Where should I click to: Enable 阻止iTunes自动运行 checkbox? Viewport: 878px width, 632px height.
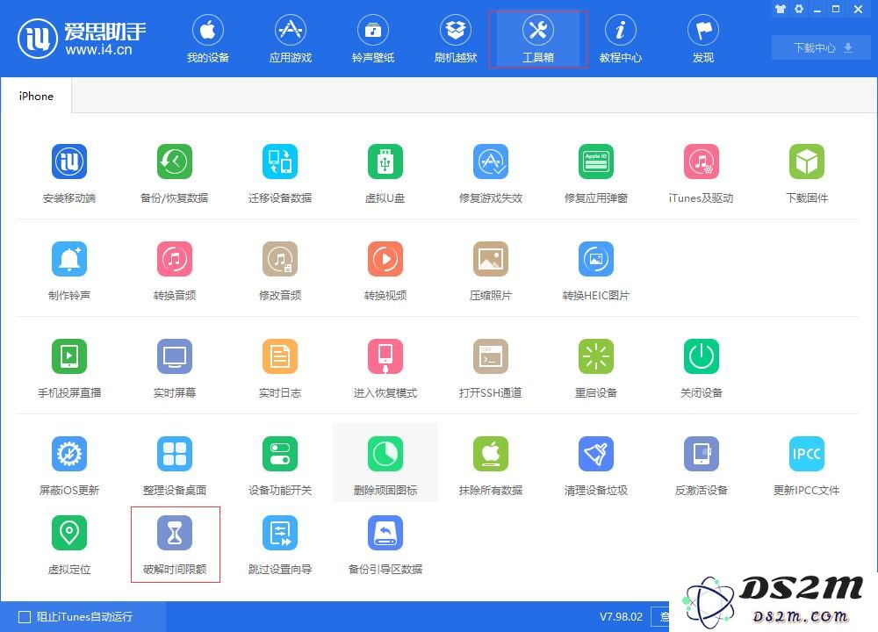click(x=25, y=617)
